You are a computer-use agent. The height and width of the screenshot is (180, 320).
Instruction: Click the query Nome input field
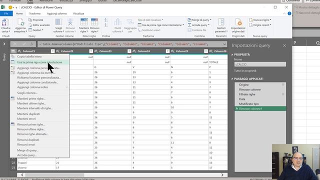[x=260, y=64]
